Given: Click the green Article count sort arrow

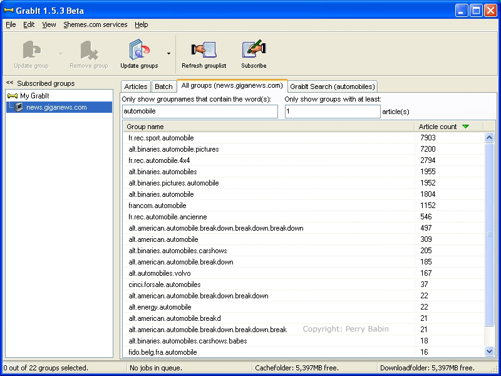Looking at the screenshot, I should tap(465, 127).
